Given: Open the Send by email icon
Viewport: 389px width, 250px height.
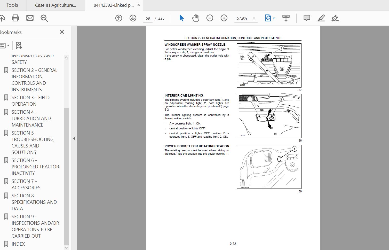Looking at the screenshot, I should [30, 18].
